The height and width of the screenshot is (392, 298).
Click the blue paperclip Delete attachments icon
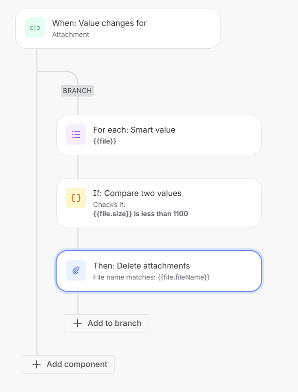76,271
